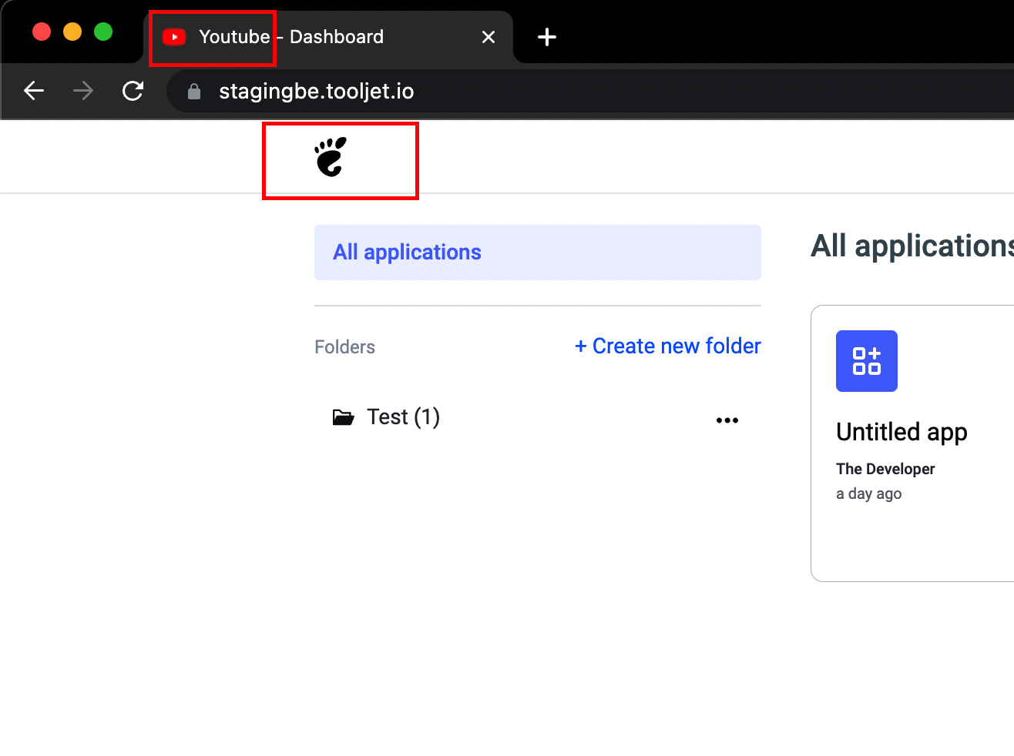Open the Test (1) folder
The width and height of the screenshot is (1014, 756).
tap(403, 417)
